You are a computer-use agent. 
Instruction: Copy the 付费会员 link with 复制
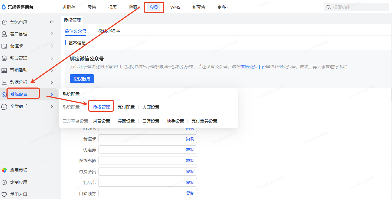(190, 171)
